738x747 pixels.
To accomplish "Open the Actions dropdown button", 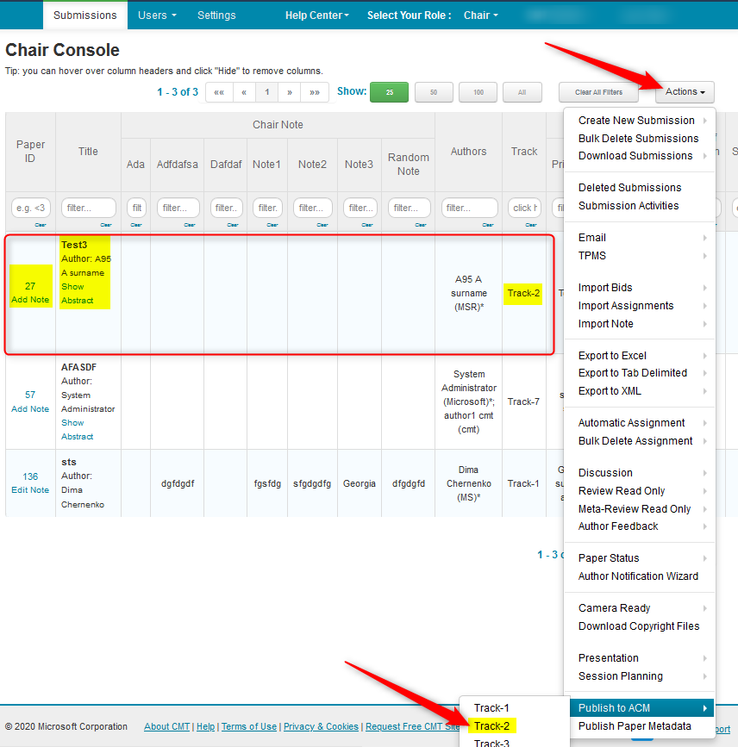I will coord(685,92).
